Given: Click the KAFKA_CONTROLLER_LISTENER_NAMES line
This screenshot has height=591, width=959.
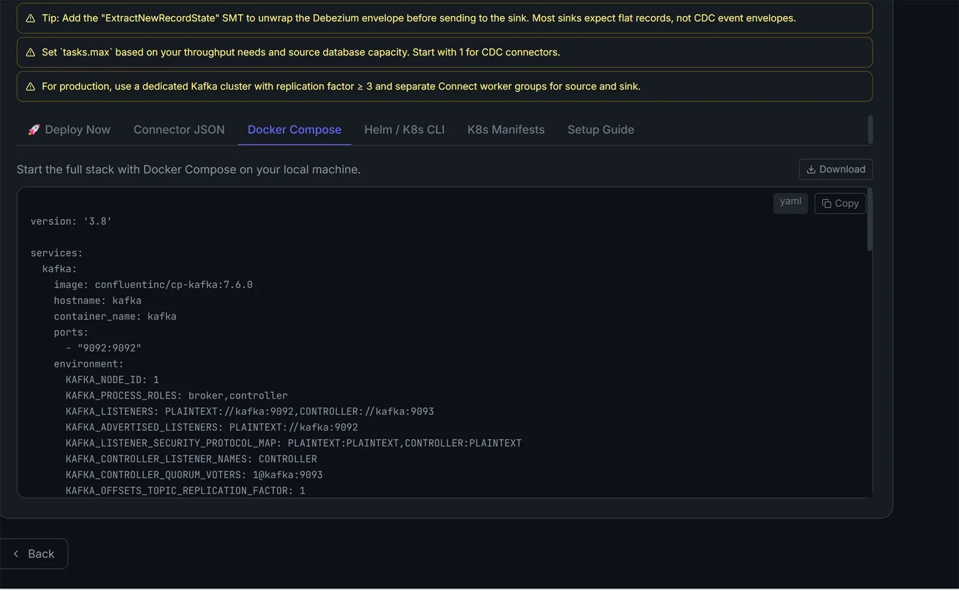Looking at the screenshot, I should (191, 459).
